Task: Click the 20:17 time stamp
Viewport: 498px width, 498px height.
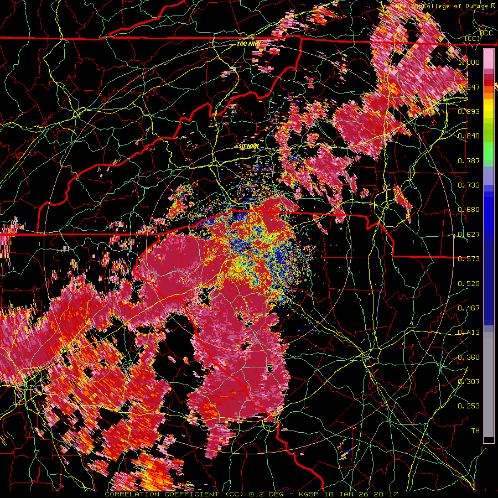Action: tap(385, 494)
